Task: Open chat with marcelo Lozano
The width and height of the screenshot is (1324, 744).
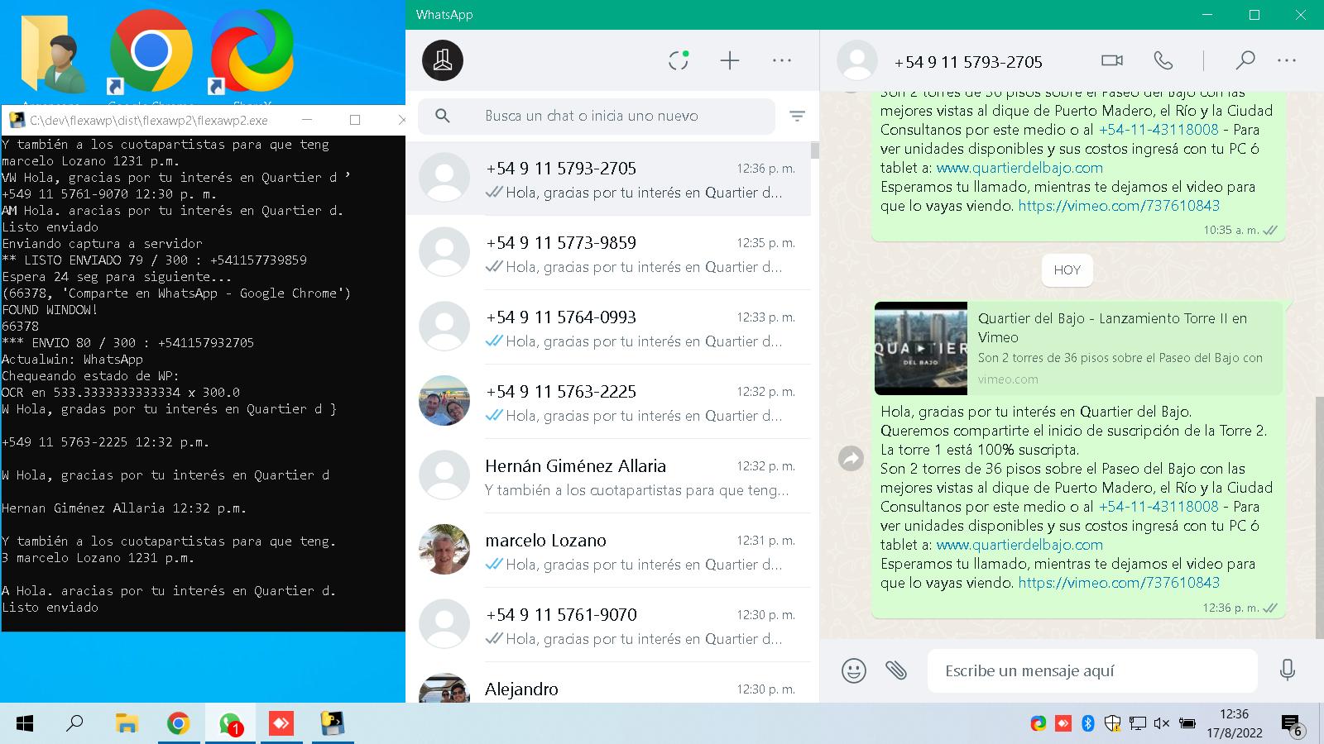Action: (608, 551)
